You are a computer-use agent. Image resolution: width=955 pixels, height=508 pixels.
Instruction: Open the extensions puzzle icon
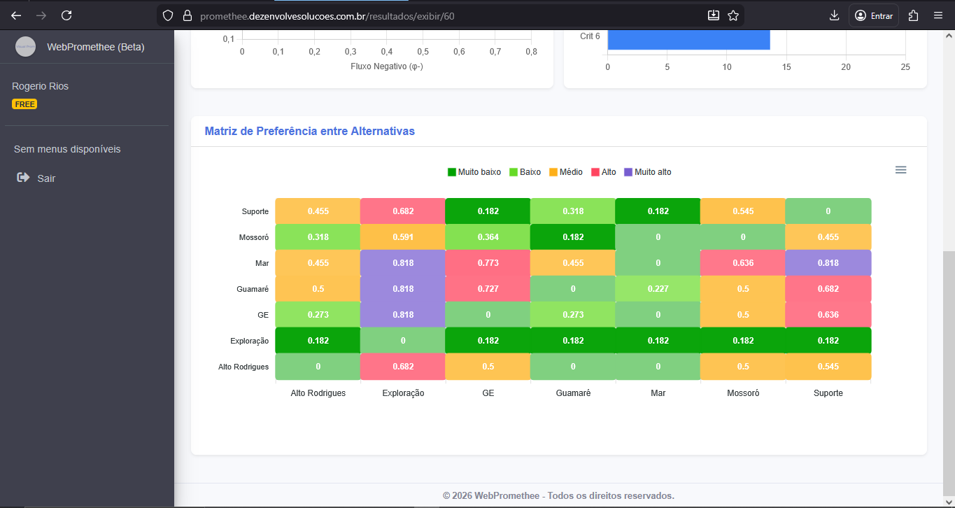pos(913,15)
